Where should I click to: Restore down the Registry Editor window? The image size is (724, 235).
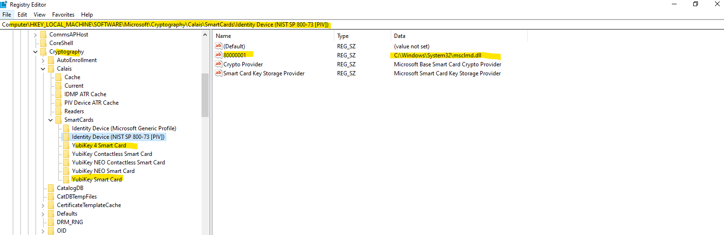point(696,4)
